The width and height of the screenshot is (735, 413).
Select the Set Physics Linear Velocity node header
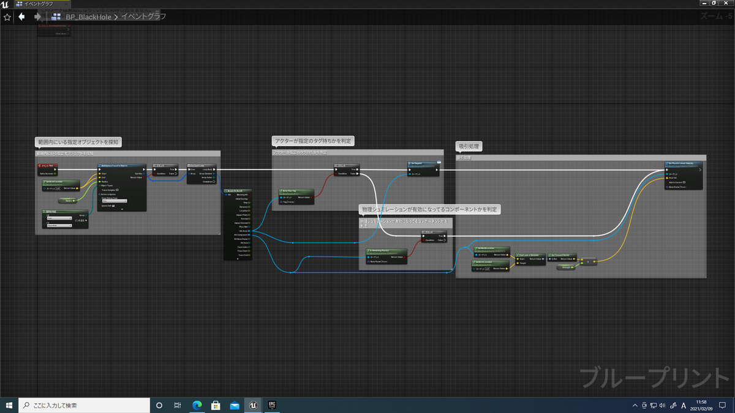click(683, 164)
